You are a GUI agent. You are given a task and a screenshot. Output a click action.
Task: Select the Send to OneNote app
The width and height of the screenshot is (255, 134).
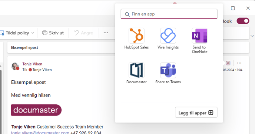[199, 41]
